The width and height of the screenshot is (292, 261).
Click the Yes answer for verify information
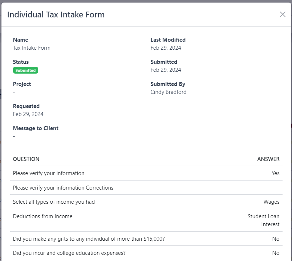pyautogui.click(x=276, y=173)
